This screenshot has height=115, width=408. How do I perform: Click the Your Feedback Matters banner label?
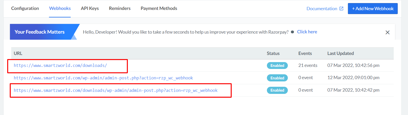click(x=40, y=32)
